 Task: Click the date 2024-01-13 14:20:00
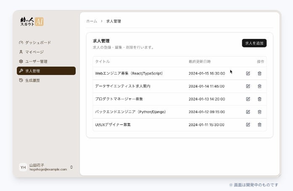click(x=207, y=99)
